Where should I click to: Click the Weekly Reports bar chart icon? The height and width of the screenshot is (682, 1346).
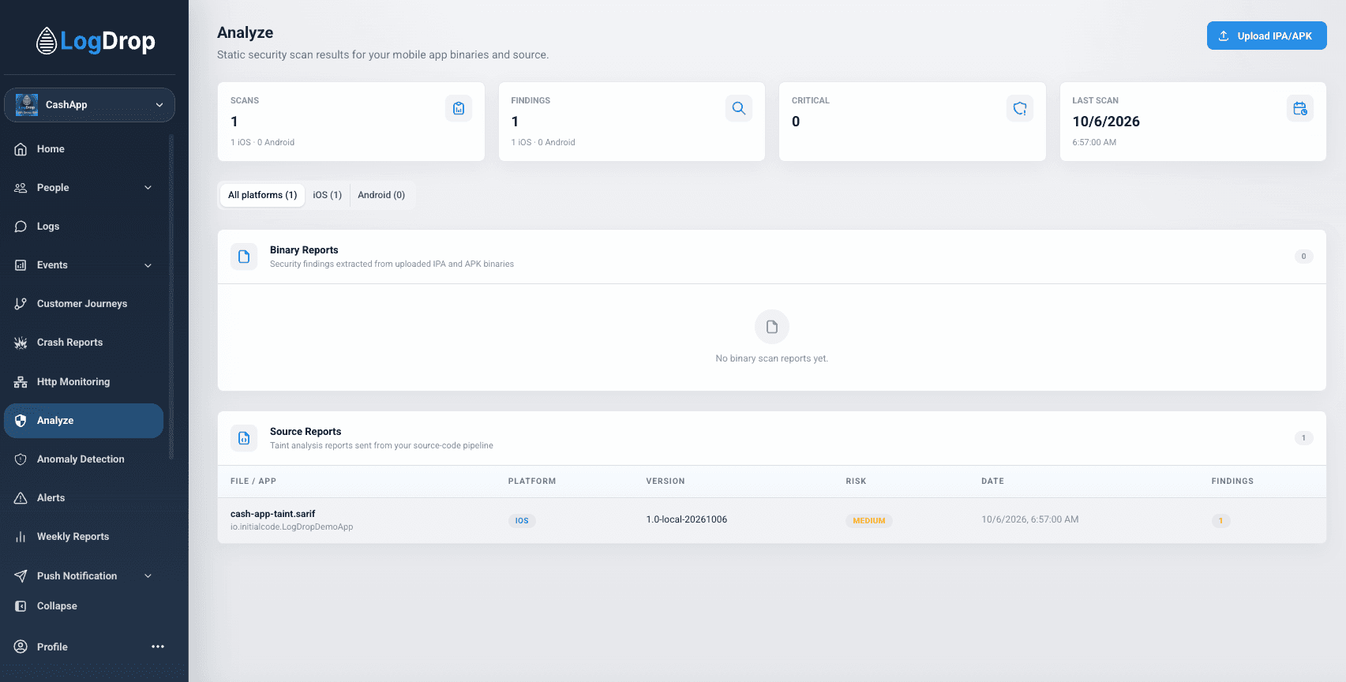pyautogui.click(x=21, y=537)
